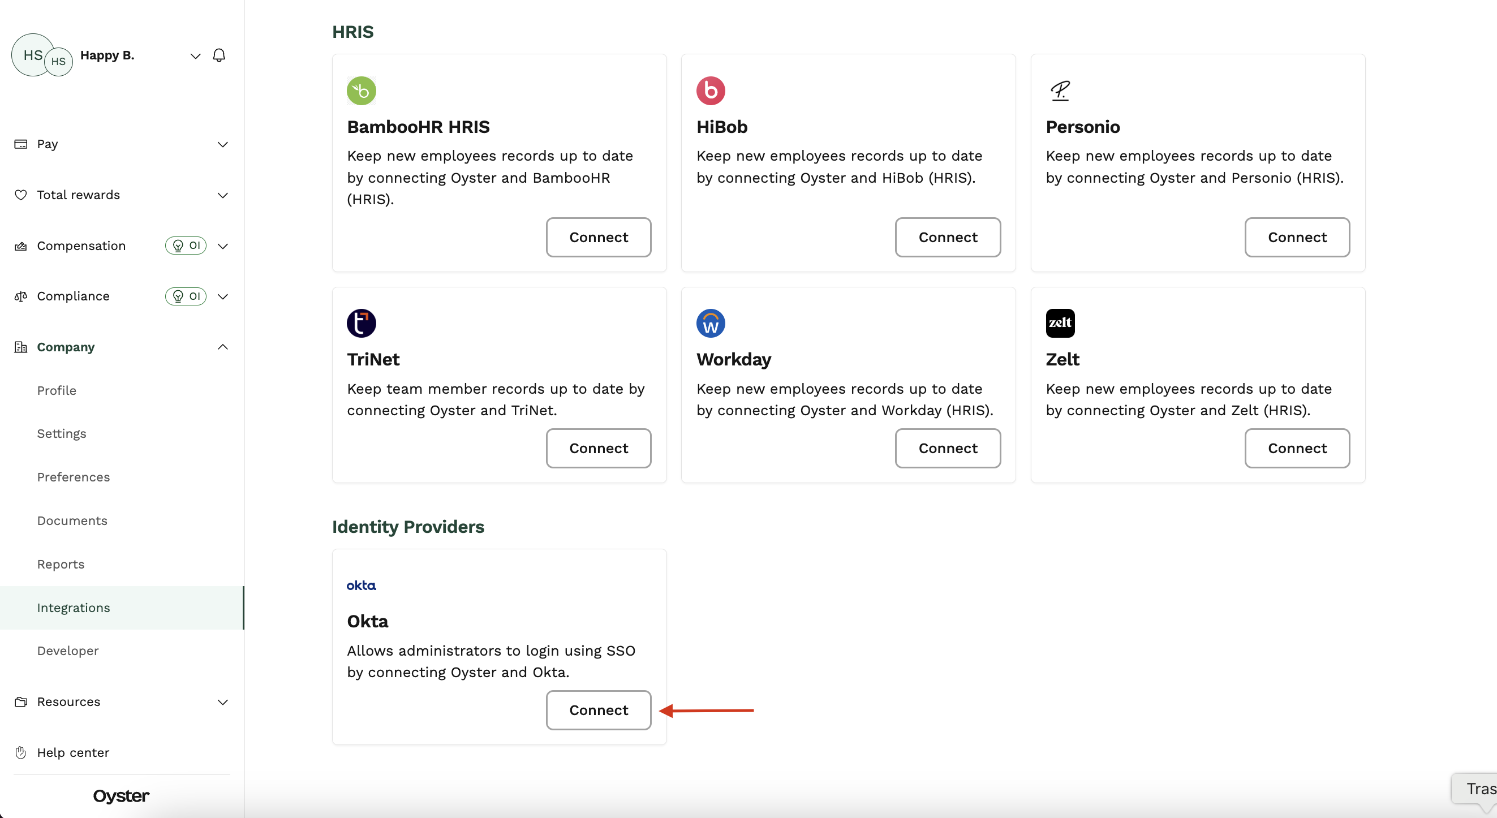Expand the Happy B. account dropdown

(195, 56)
